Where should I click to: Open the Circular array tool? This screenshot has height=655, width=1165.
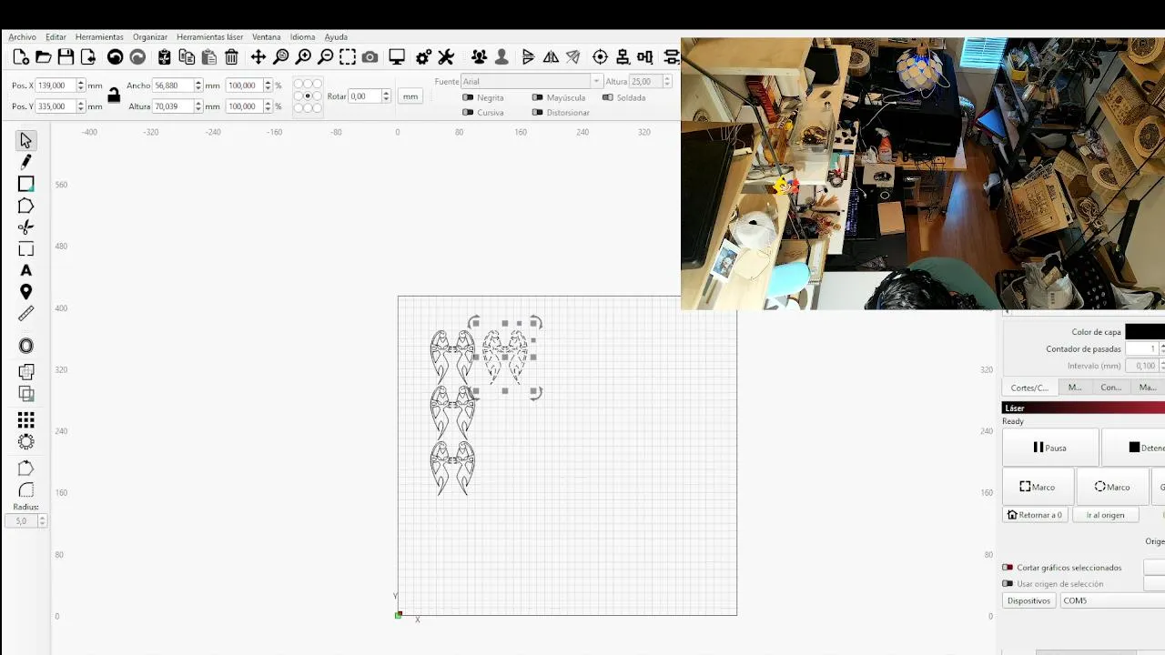pyautogui.click(x=25, y=442)
